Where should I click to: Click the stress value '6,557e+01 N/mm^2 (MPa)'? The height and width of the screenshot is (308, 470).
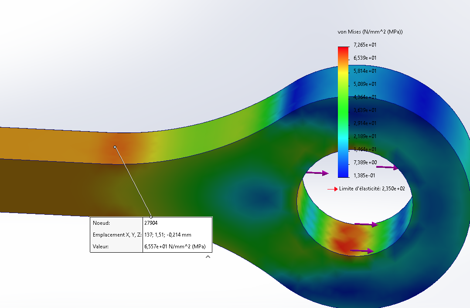coord(175,247)
